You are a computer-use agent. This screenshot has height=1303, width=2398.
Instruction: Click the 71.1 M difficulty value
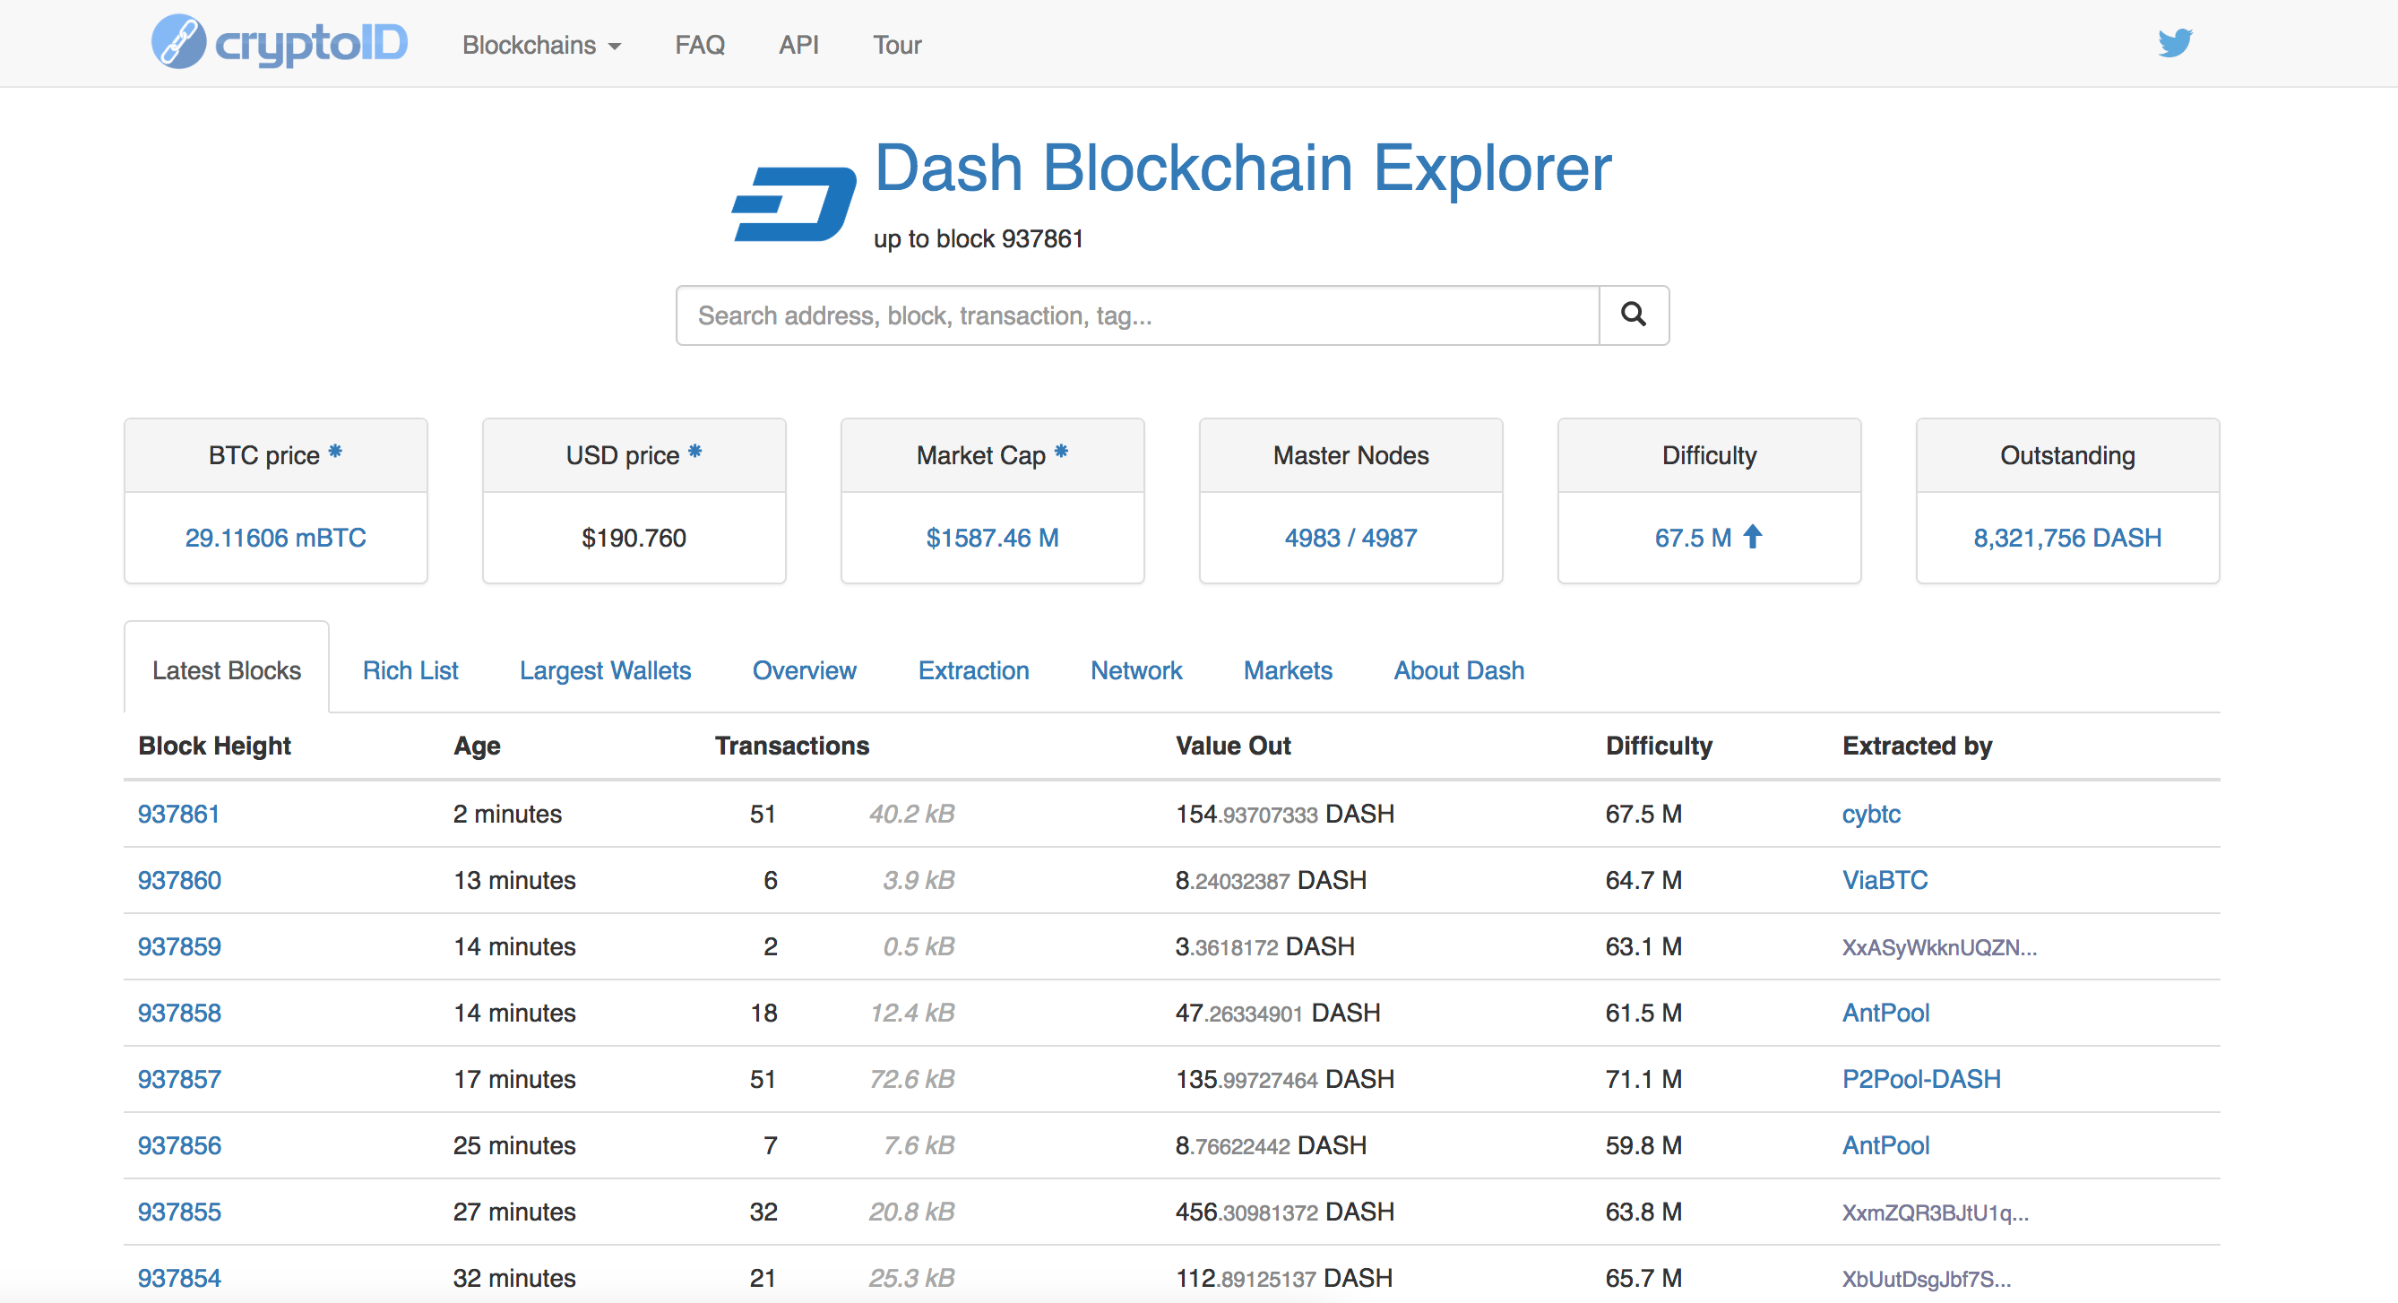[x=1643, y=1079]
